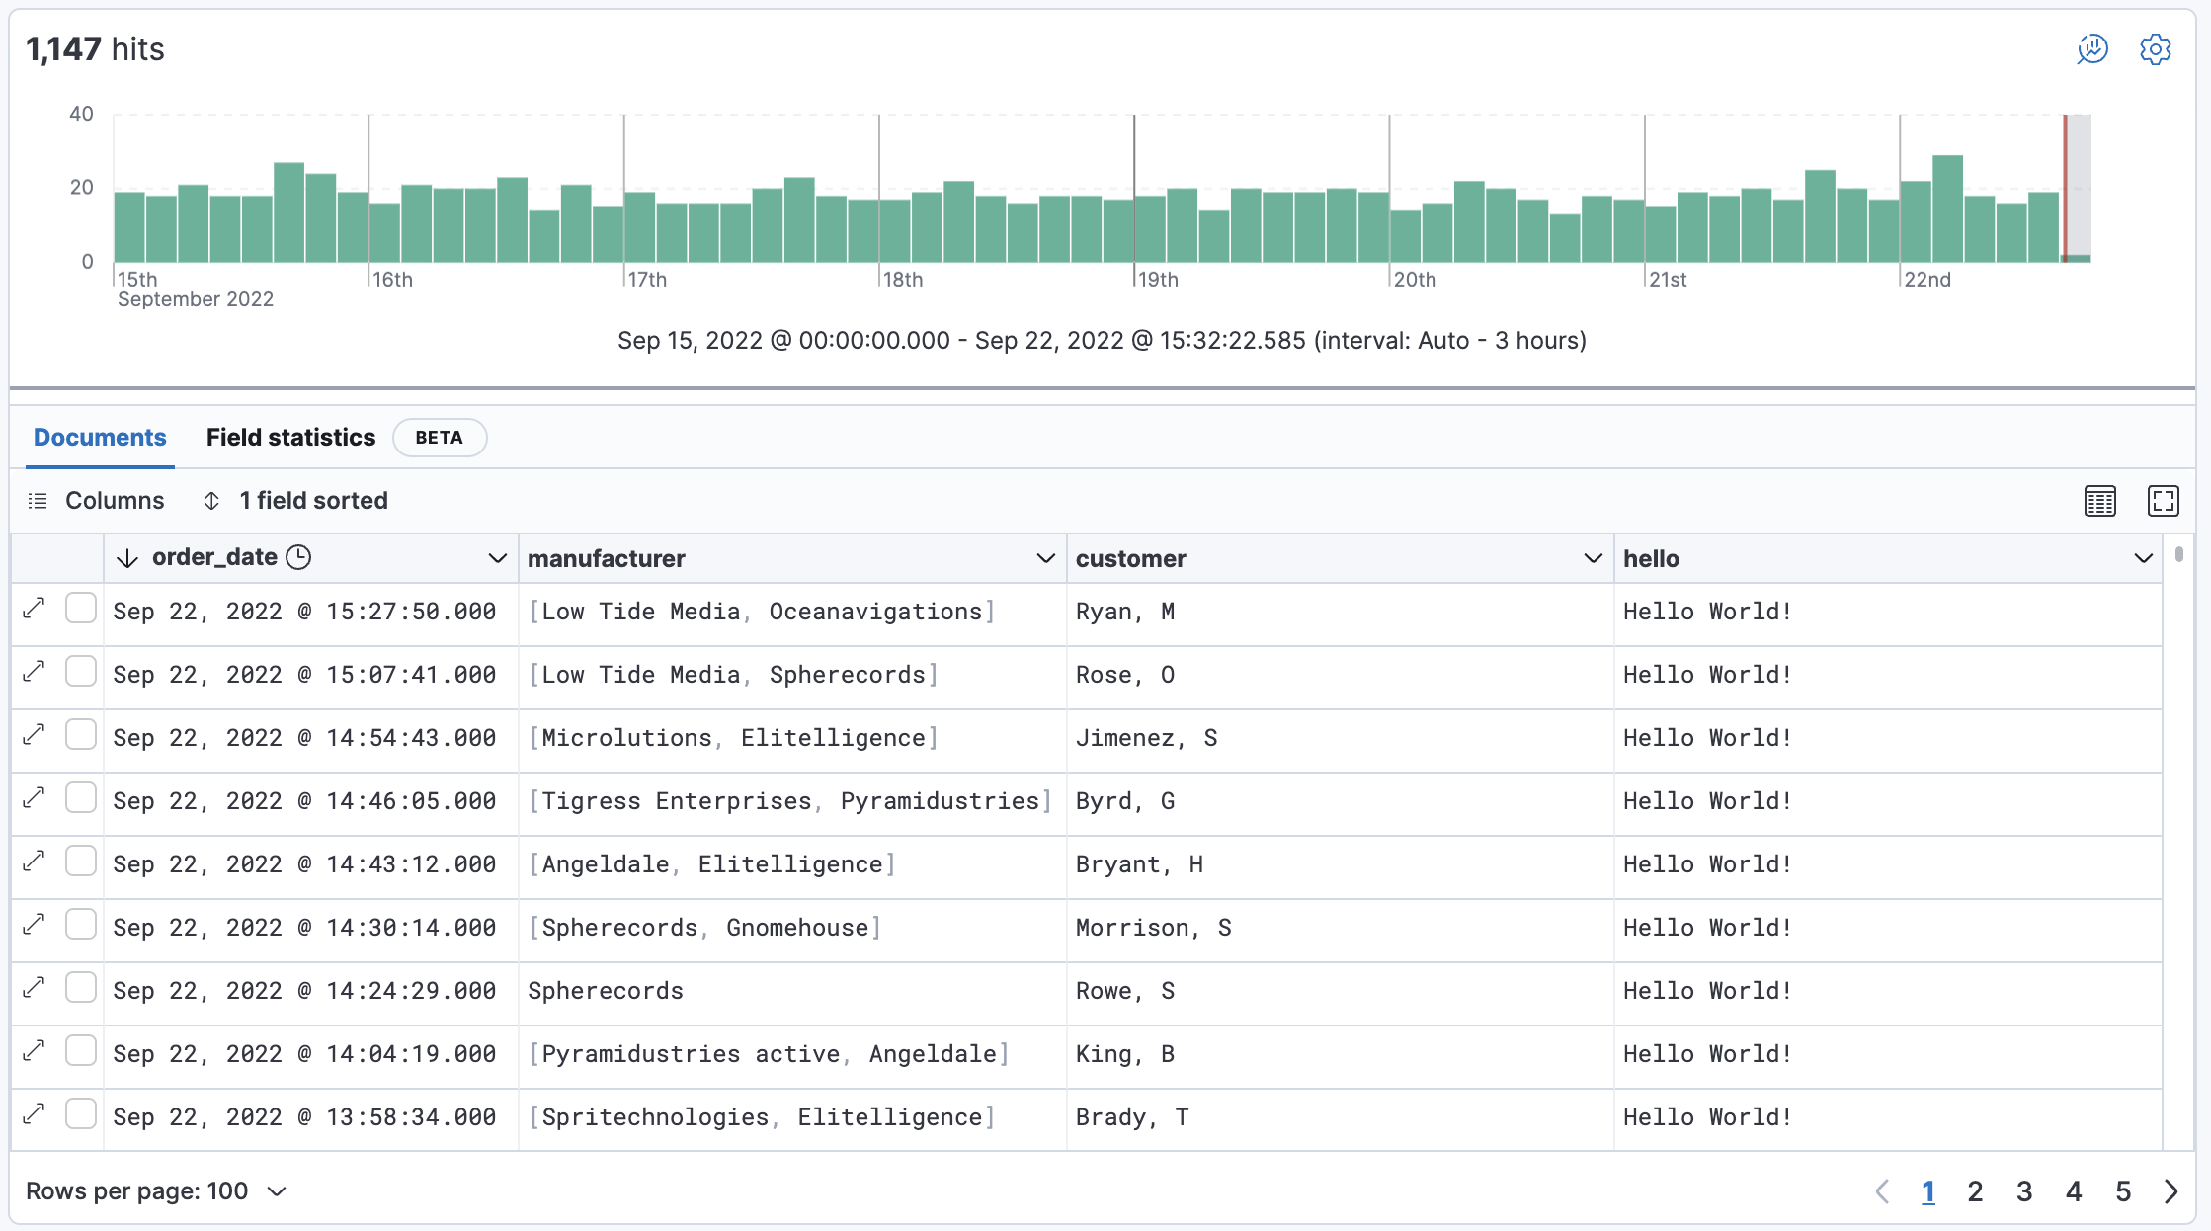Click the 1 field sorted button
Image resolution: width=2211 pixels, height=1231 pixels.
coord(294,501)
